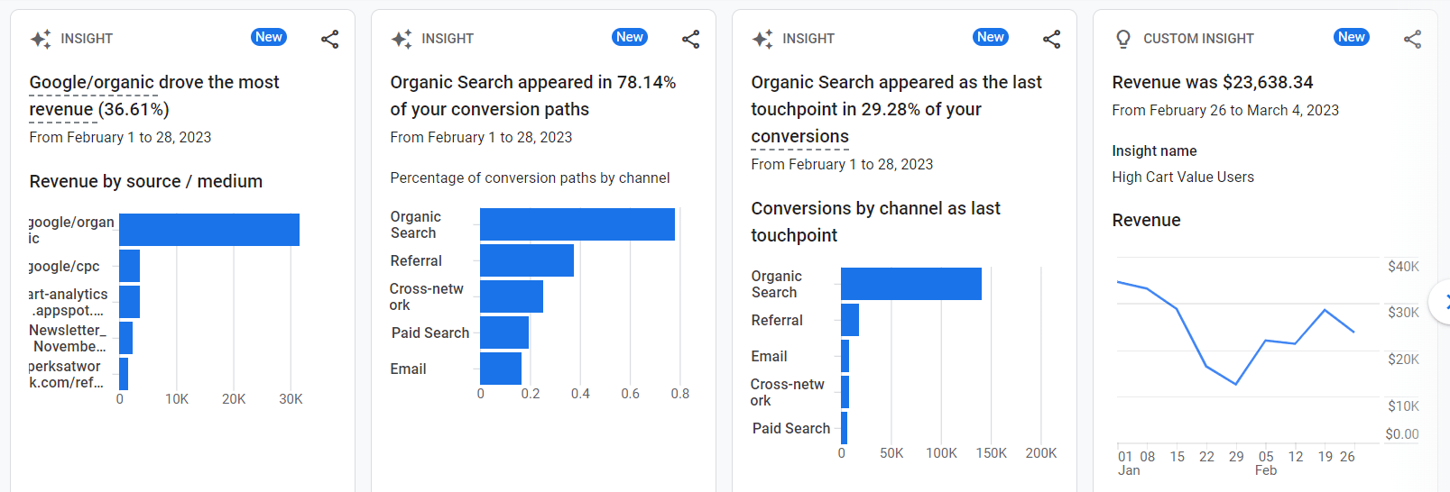
Task: Click 'From February 26 to March 4, 2023' text
Action: [1225, 110]
